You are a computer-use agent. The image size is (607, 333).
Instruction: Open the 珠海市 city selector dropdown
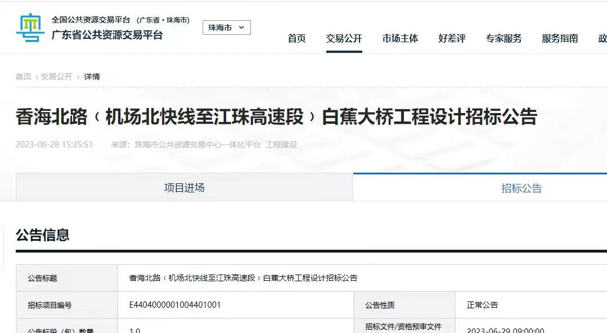coord(226,28)
